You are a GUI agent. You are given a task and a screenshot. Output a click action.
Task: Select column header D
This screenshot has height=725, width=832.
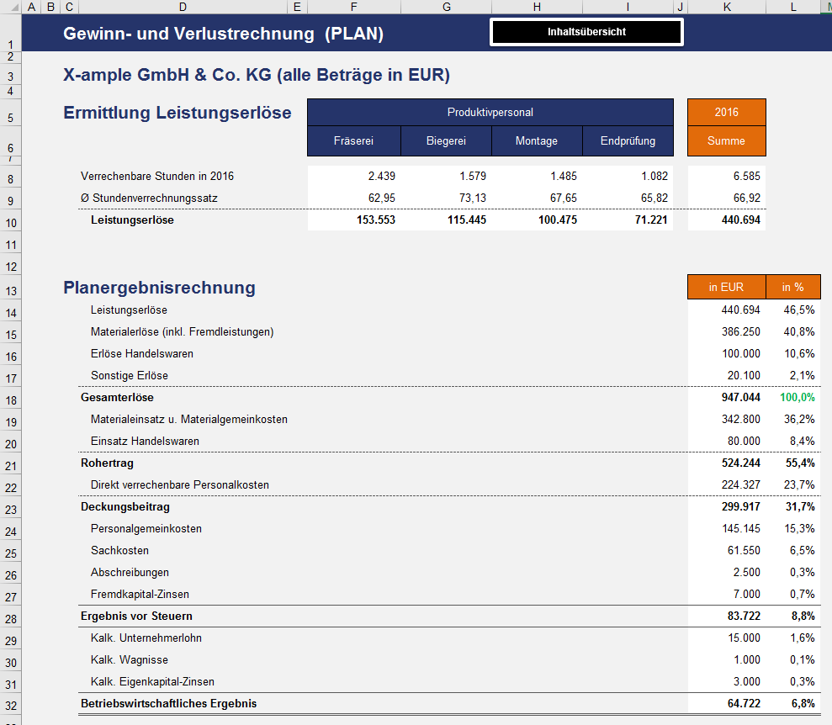183,7
